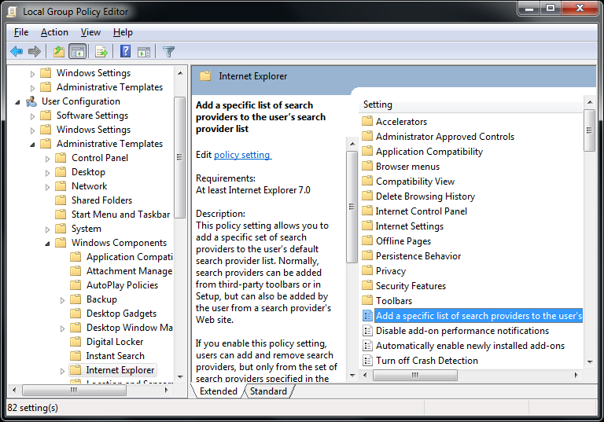Open the Action menu

click(x=54, y=32)
